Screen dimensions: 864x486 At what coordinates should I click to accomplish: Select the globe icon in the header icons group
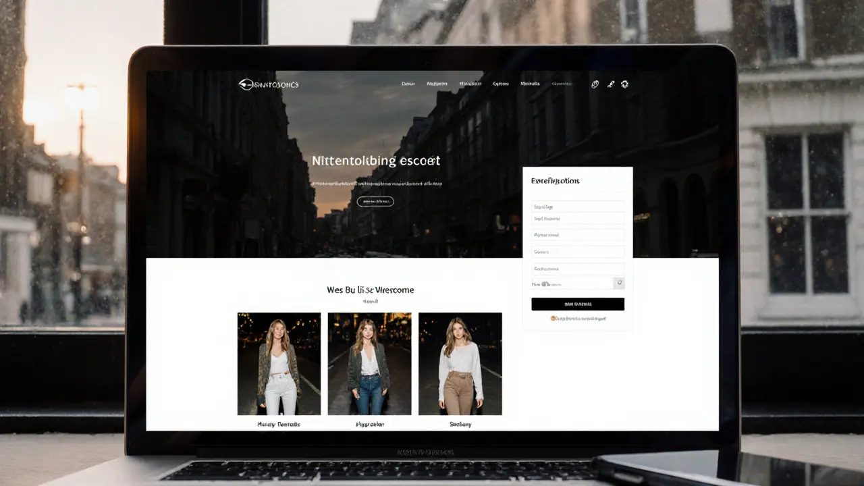595,84
